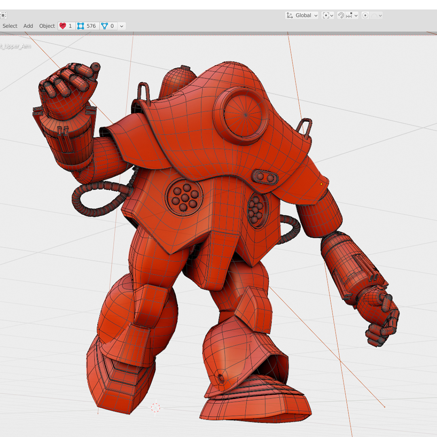437x437 pixels.
Task: Toggle the snapping magnet
Action: [341, 15]
